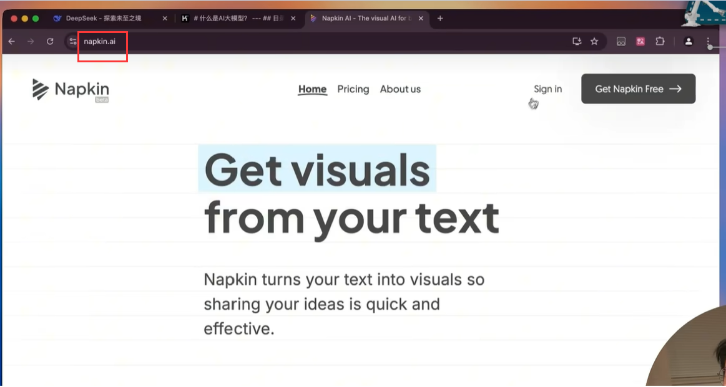The width and height of the screenshot is (726, 387).
Task: Click the browser forward arrow
Action: click(x=31, y=42)
